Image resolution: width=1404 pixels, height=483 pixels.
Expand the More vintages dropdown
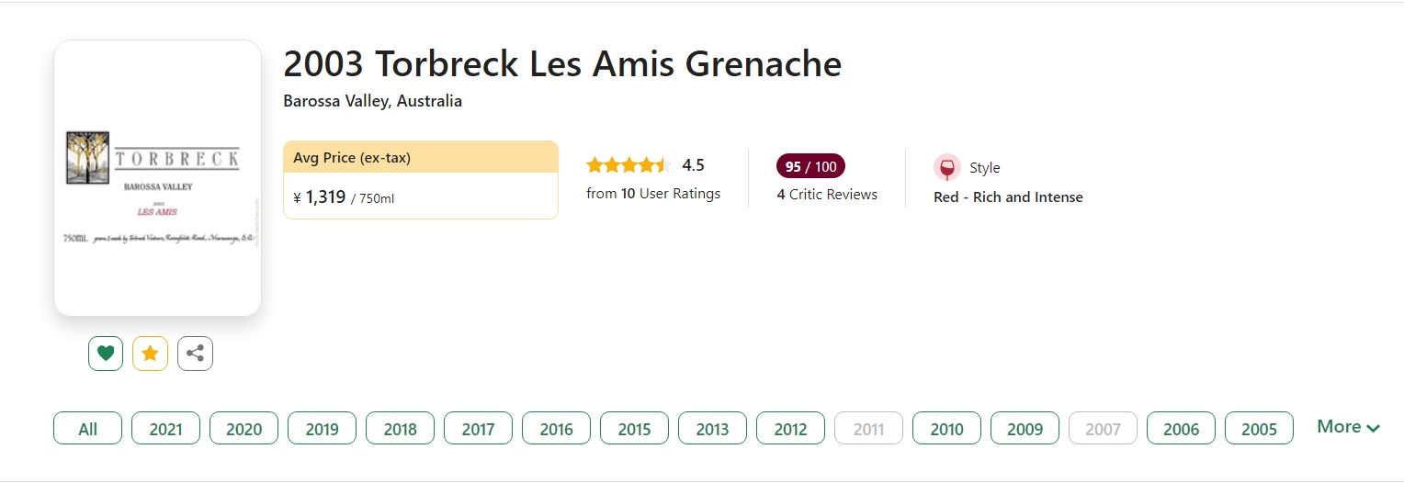tap(1348, 427)
